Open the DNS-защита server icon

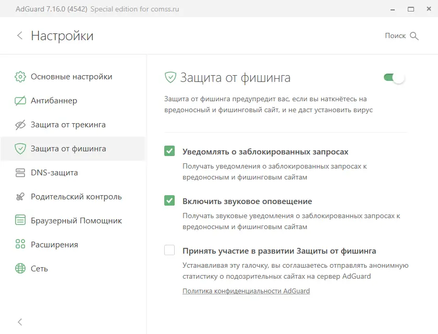pyautogui.click(x=20, y=172)
